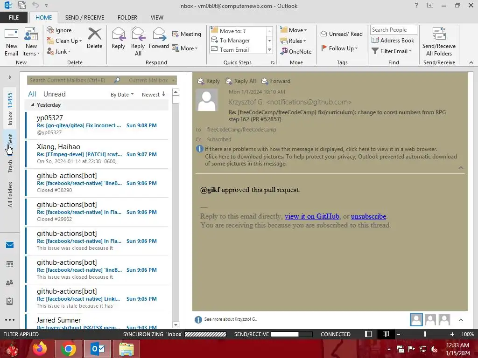Click the Reply icon in ribbon

(118, 38)
